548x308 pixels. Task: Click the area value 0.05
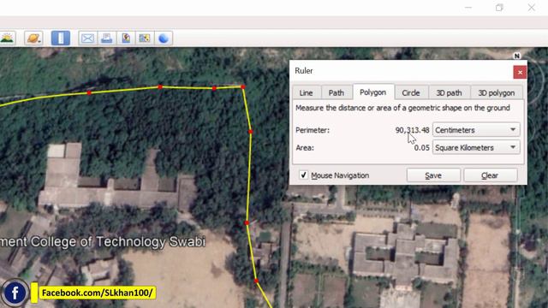[x=421, y=148]
